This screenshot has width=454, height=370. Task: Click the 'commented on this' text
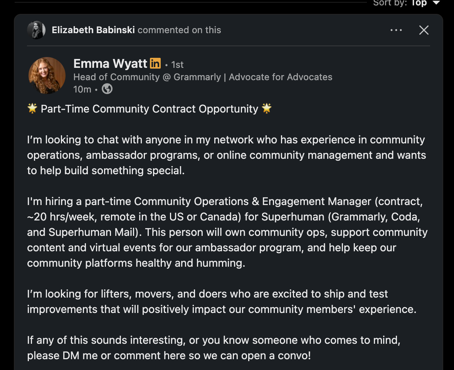[x=179, y=30]
